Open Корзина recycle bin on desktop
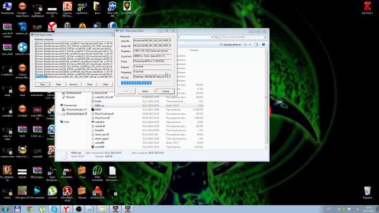The width and height of the screenshot is (379, 213). tap(367, 192)
